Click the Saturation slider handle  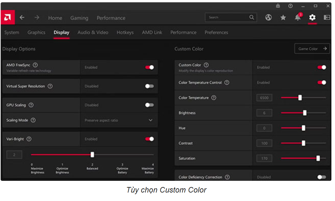pyautogui.click(x=318, y=158)
